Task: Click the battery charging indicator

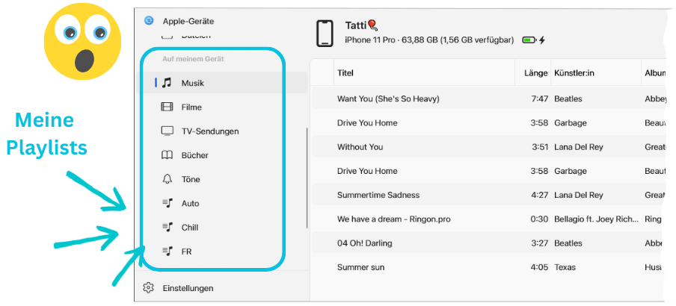Action: point(534,40)
